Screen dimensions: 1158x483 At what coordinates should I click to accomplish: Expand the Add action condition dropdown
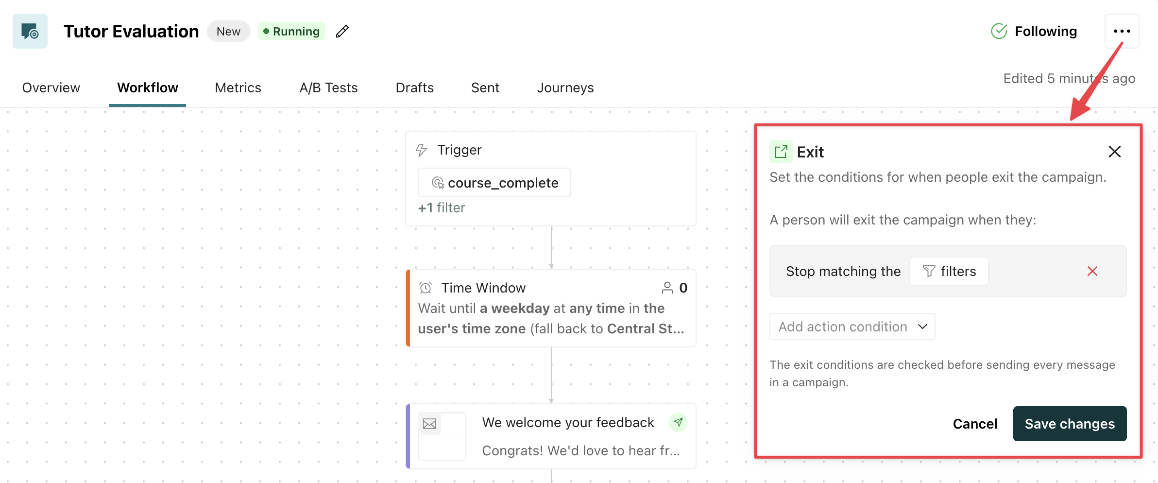point(852,327)
